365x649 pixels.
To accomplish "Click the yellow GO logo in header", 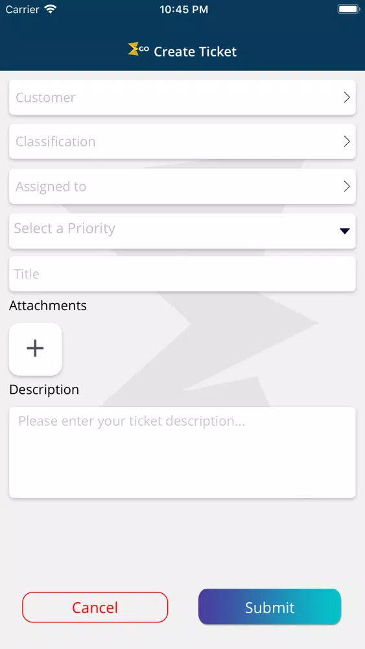I will click(139, 49).
